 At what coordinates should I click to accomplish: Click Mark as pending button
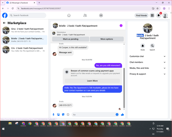tap(71, 39)
